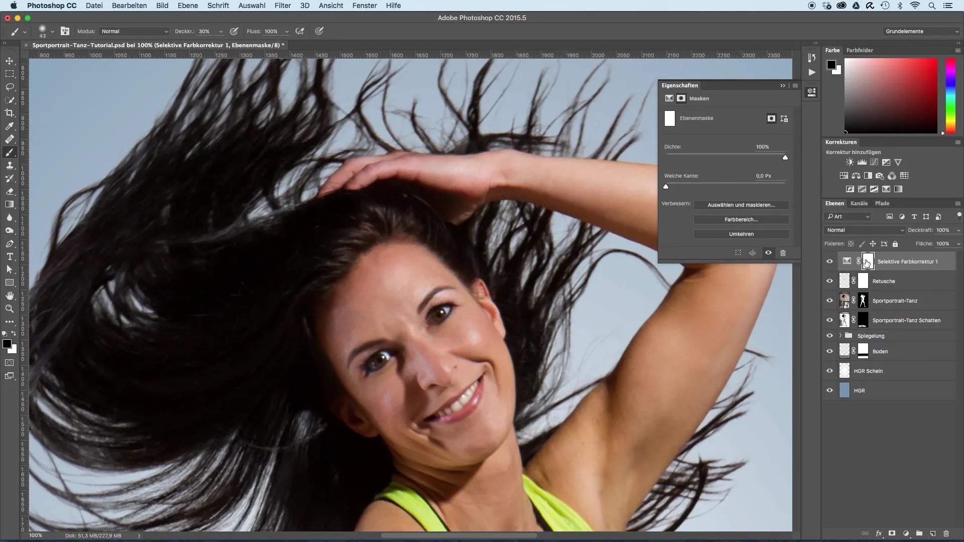
Task: Load selection from mask icon in Eigenschaften
Action: click(x=738, y=253)
